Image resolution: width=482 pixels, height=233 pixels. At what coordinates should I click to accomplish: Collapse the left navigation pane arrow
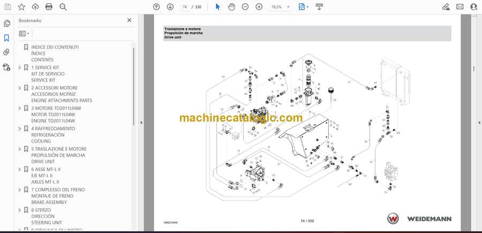141,123
